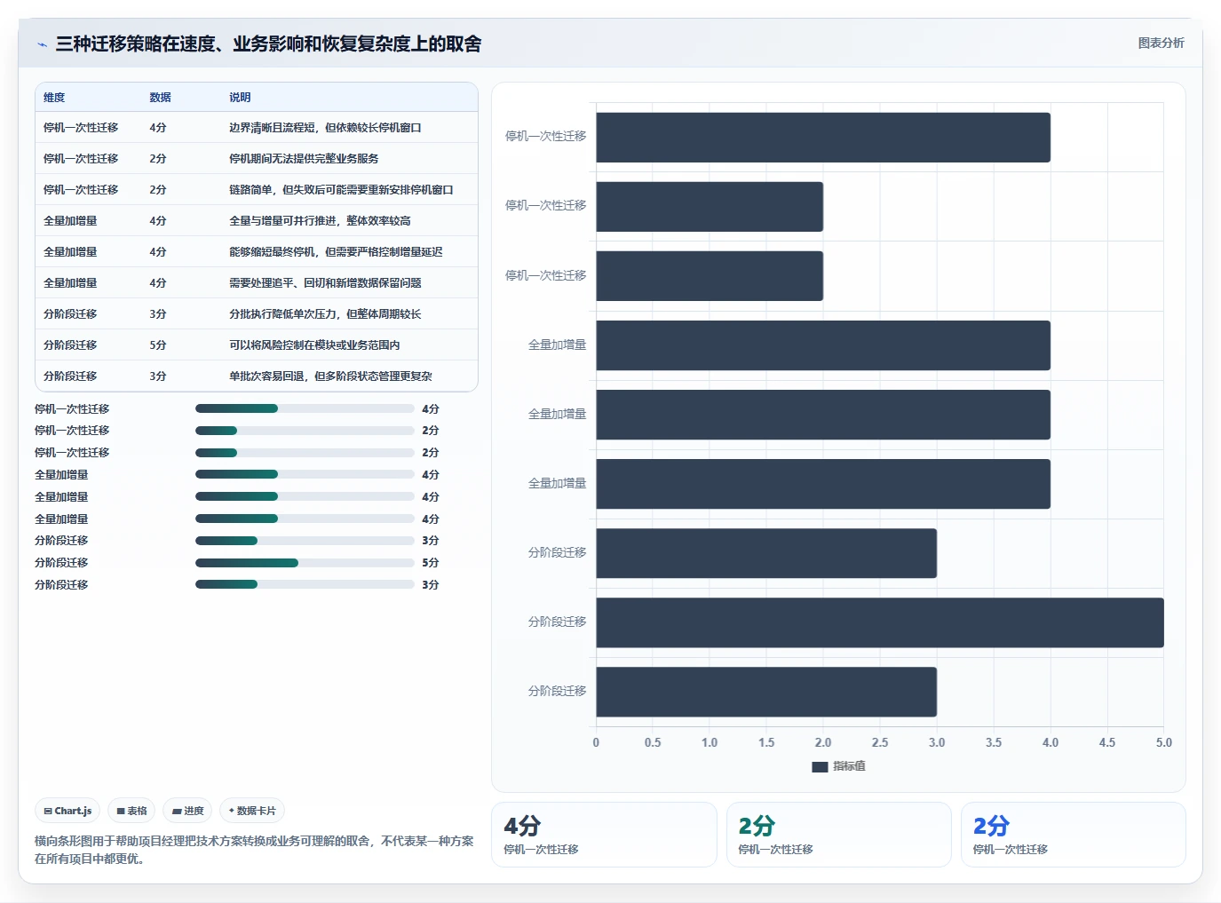Select the 数据卡片 tag chip
The image size is (1221, 903).
click(252, 811)
